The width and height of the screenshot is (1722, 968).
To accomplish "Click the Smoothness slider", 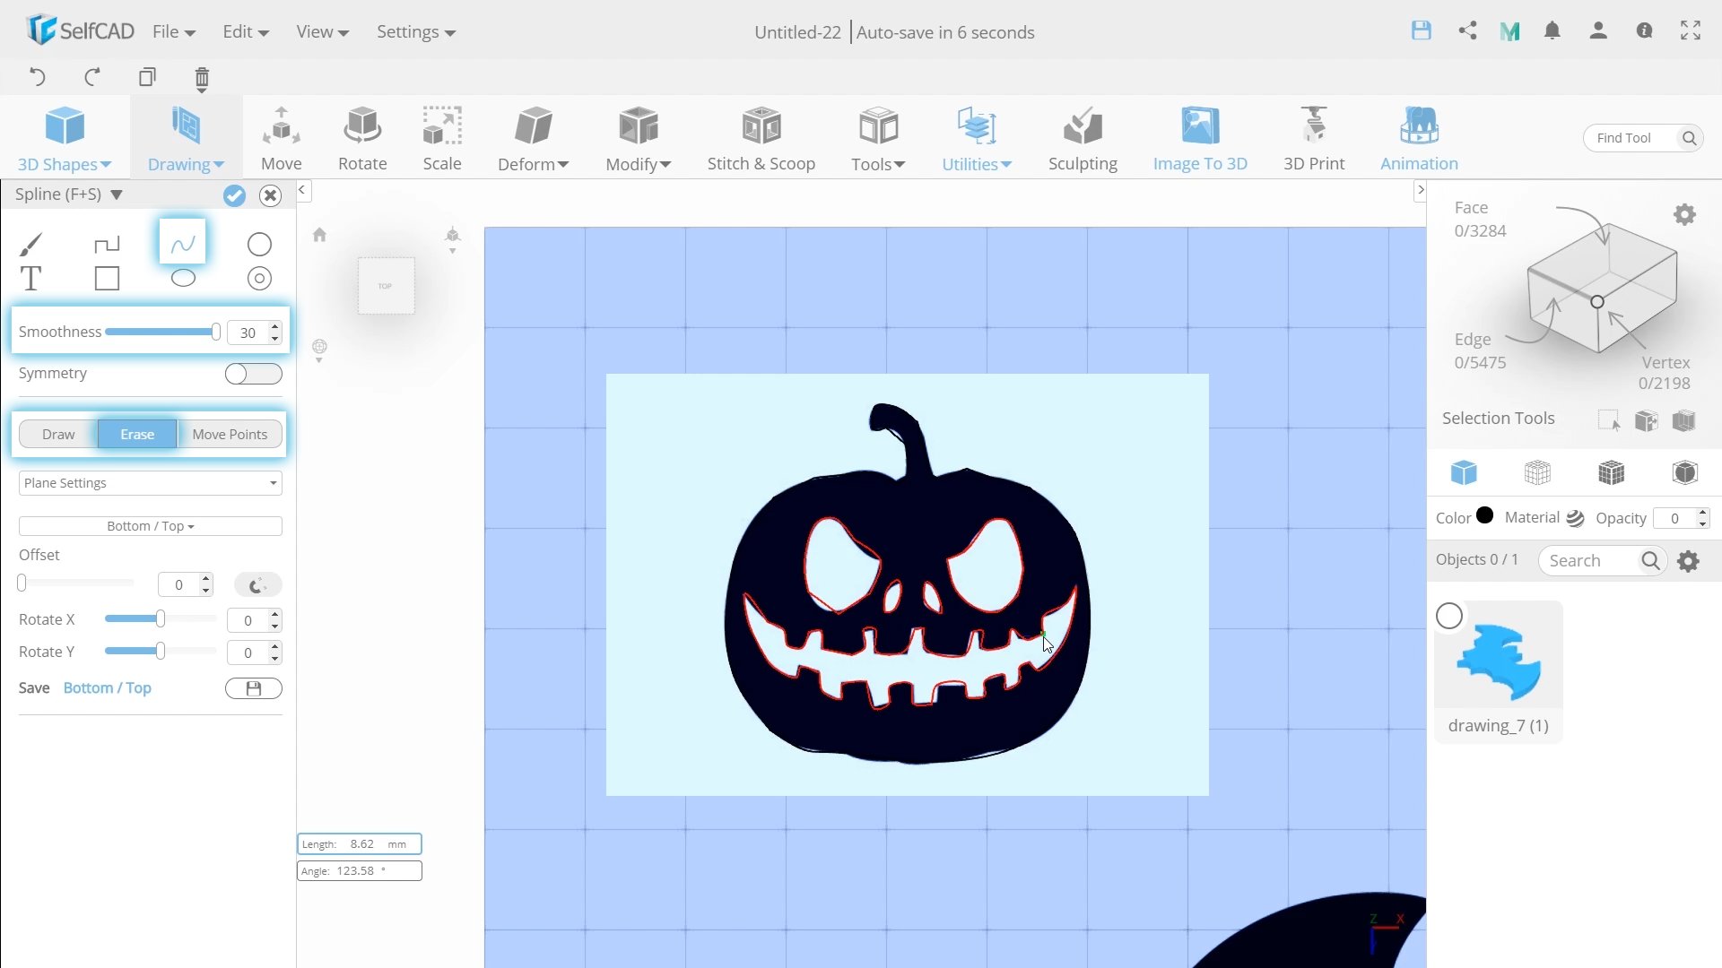I will point(162,333).
